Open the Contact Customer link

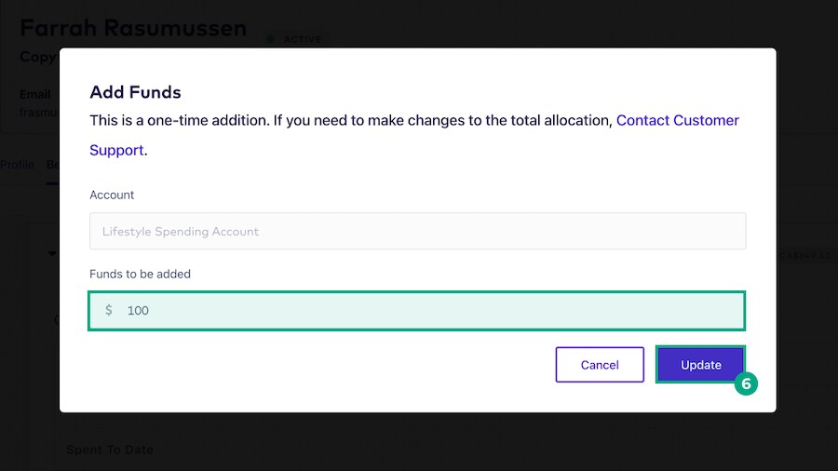tap(677, 121)
